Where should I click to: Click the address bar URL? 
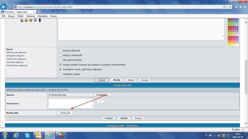[x=45, y=7]
